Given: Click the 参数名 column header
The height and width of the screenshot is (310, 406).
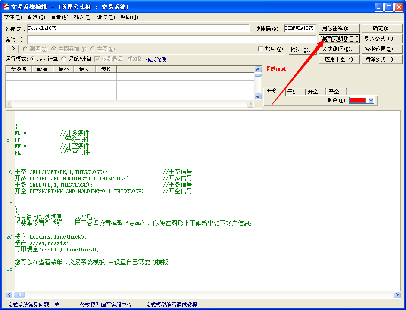Looking at the screenshot, I should pos(19,69).
